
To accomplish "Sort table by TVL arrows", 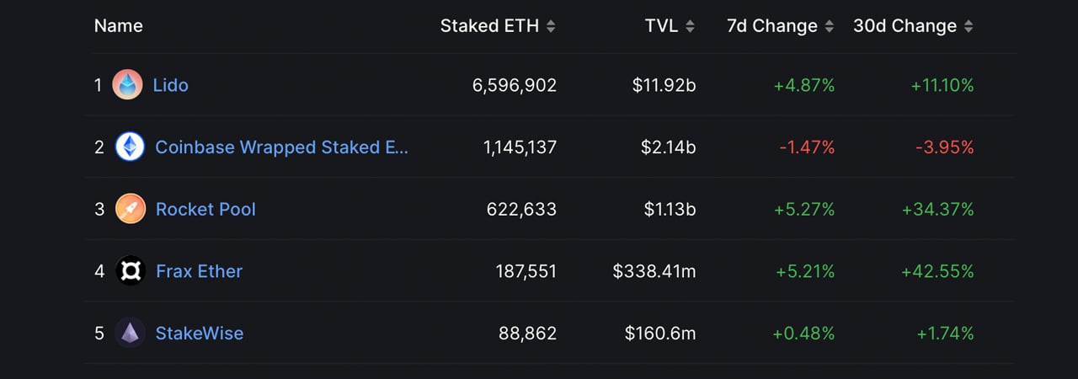I will pos(690,26).
